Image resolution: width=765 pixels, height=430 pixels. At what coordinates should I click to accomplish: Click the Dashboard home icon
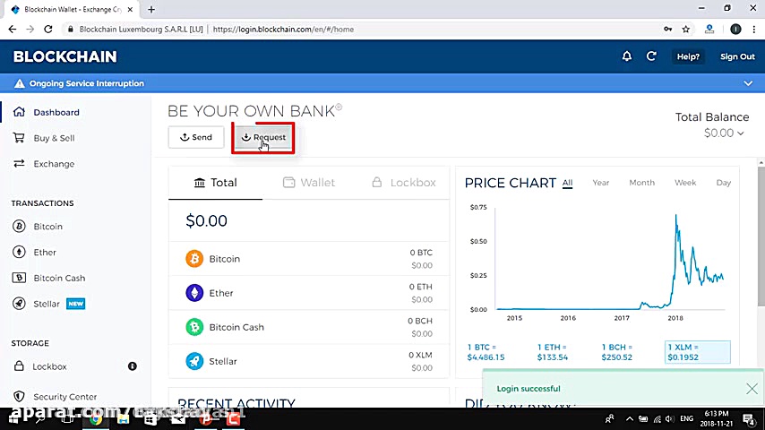pos(19,112)
